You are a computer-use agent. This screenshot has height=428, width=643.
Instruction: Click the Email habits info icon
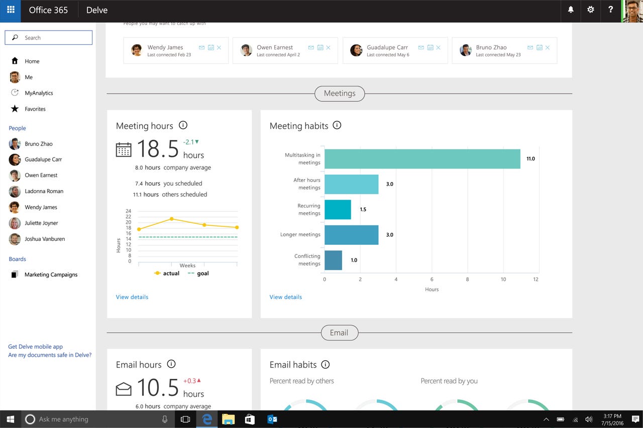coord(325,365)
